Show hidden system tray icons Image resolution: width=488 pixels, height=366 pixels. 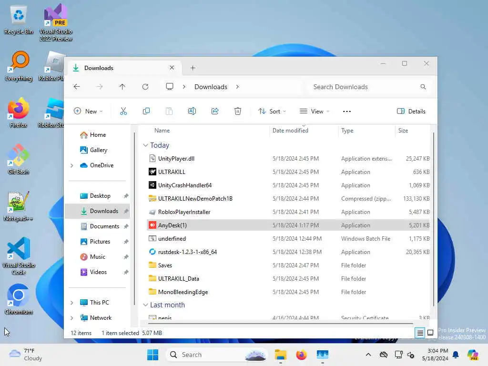(368, 355)
